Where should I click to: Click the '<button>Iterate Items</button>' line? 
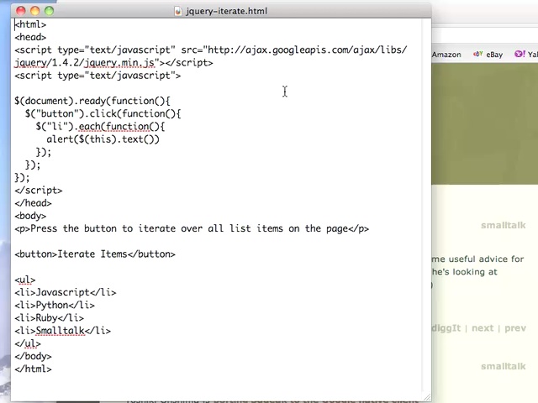(95, 254)
